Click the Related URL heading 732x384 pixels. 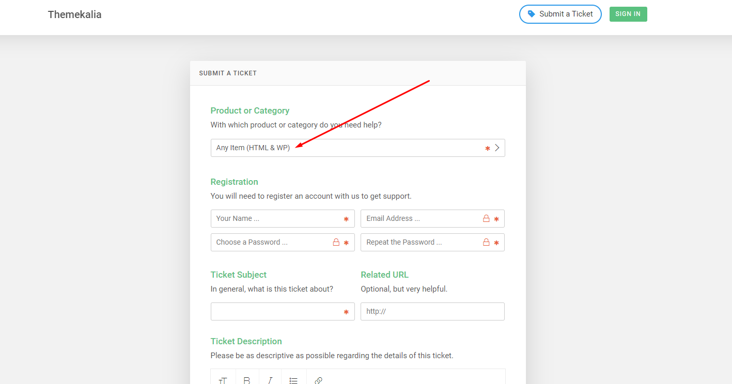(385, 275)
